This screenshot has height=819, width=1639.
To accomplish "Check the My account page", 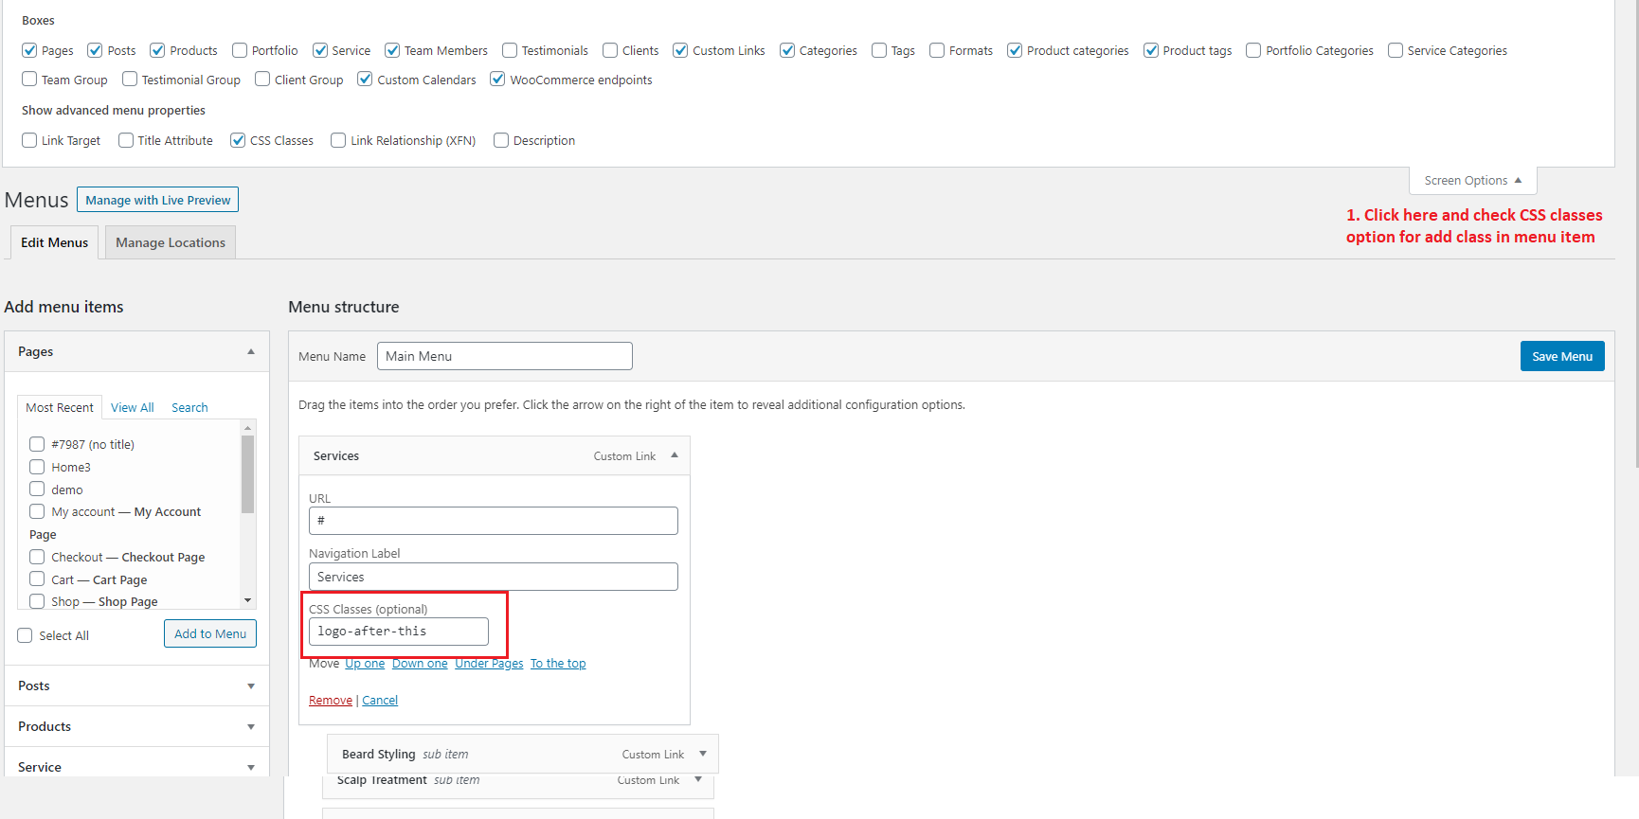I will click(37, 511).
